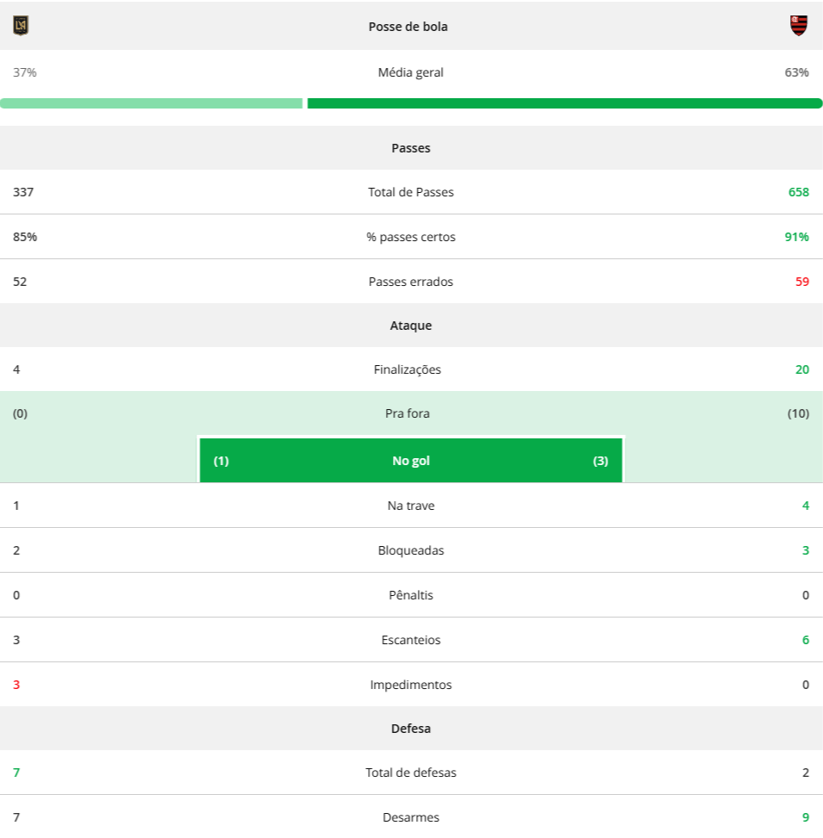Image resolution: width=823 pixels, height=838 pixels.
Task: Select the Posse de bola header
Action: (x=408, y=27)
